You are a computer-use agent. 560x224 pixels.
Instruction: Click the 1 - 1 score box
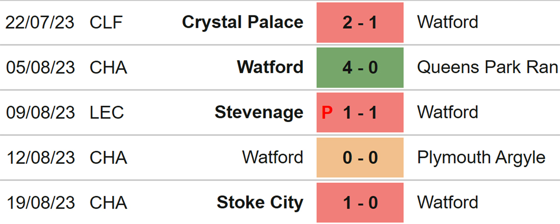pos(360,112)
